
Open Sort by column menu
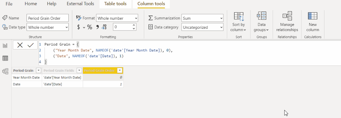238,22
